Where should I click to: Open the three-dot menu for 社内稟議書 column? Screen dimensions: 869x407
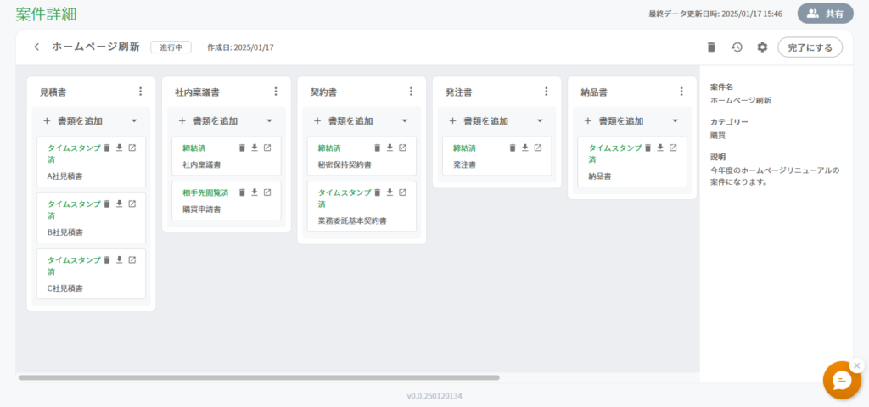pos(276,92)
